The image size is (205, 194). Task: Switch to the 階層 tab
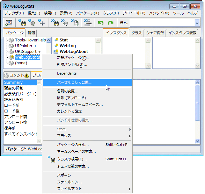(32, 33)
